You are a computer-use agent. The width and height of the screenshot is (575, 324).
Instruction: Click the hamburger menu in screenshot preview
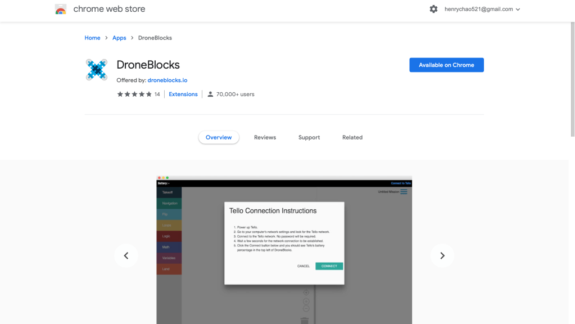coord(404,192)
